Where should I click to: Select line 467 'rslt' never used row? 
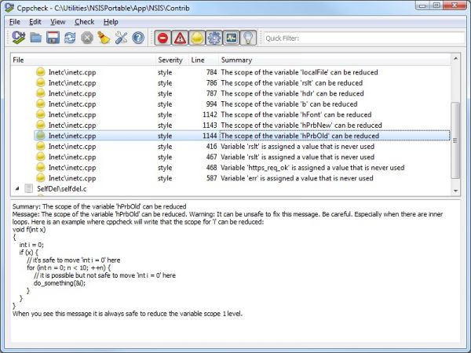click(243, 157)
